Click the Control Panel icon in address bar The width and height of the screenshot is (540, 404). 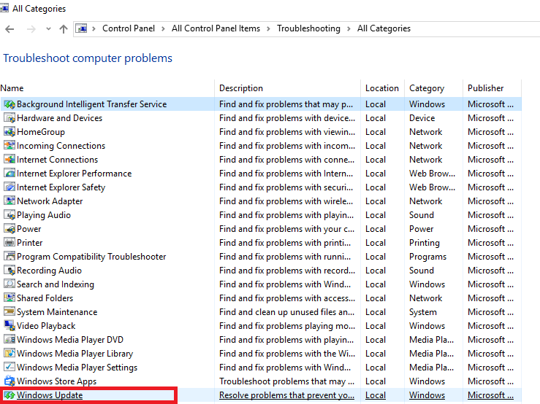pos(82,28)
